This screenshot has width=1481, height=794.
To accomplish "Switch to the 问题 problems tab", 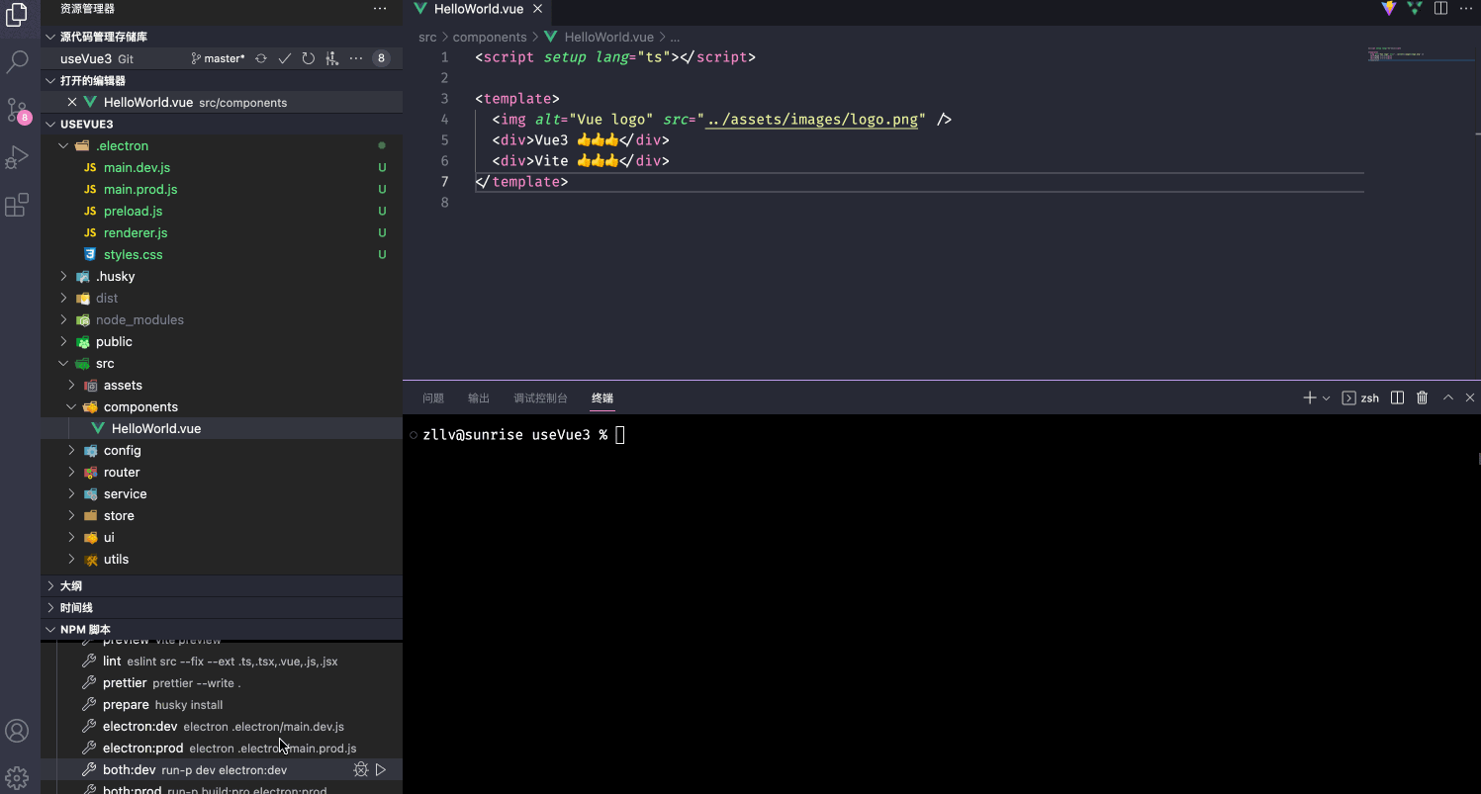I will coord(433,397).
